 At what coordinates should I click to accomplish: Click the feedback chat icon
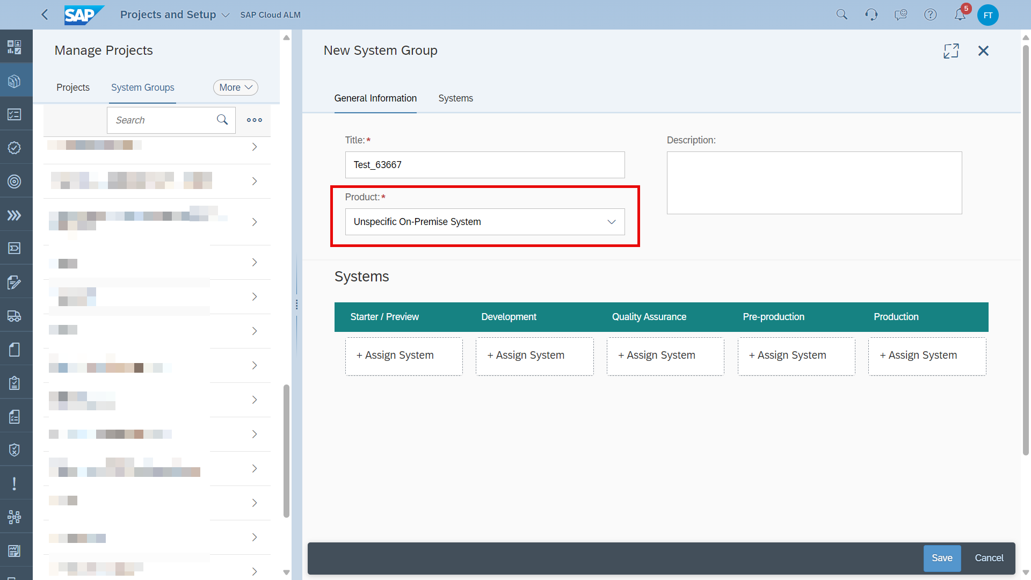901,15
